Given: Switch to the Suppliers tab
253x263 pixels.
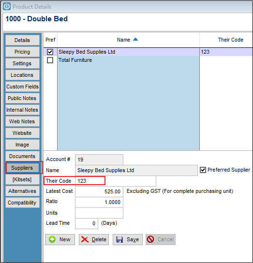Looking at the screenshot, I should tap(22, 168).
